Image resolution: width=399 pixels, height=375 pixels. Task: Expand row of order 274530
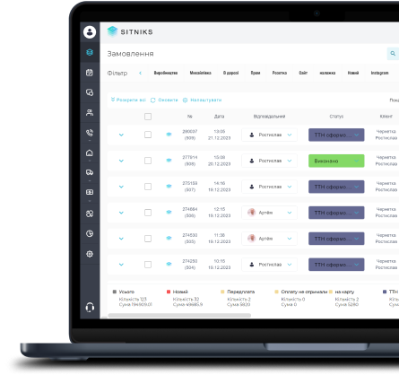[121, 239]
